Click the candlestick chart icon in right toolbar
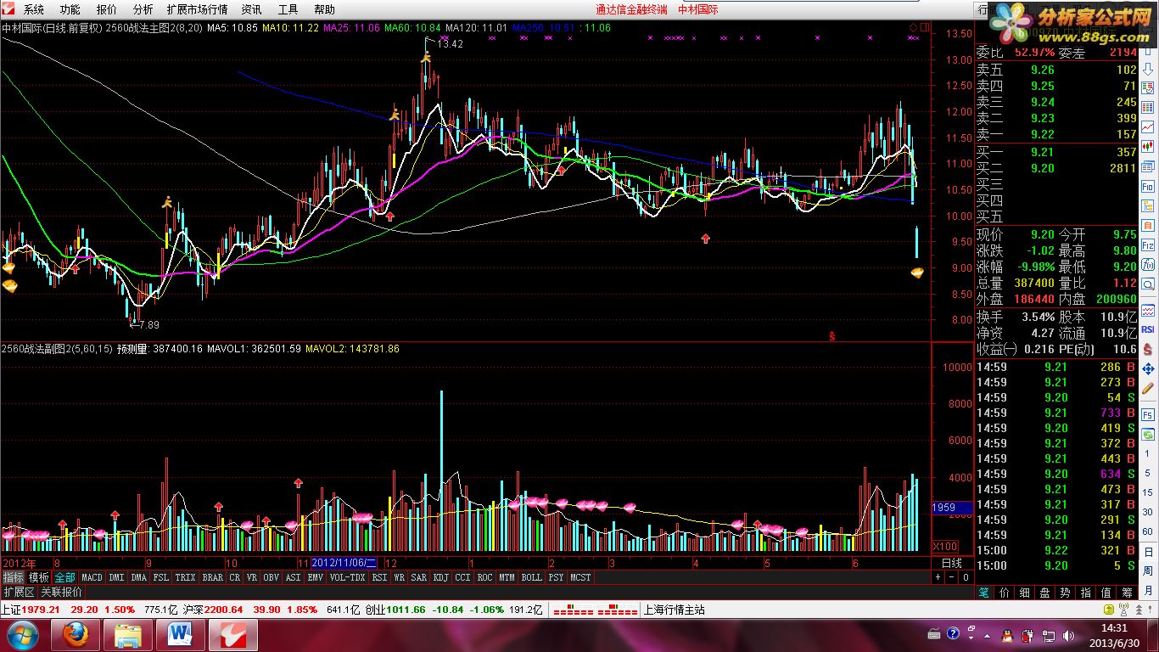The height and width of the screenshot is (652, 1159). click(x=1147, y=147)
